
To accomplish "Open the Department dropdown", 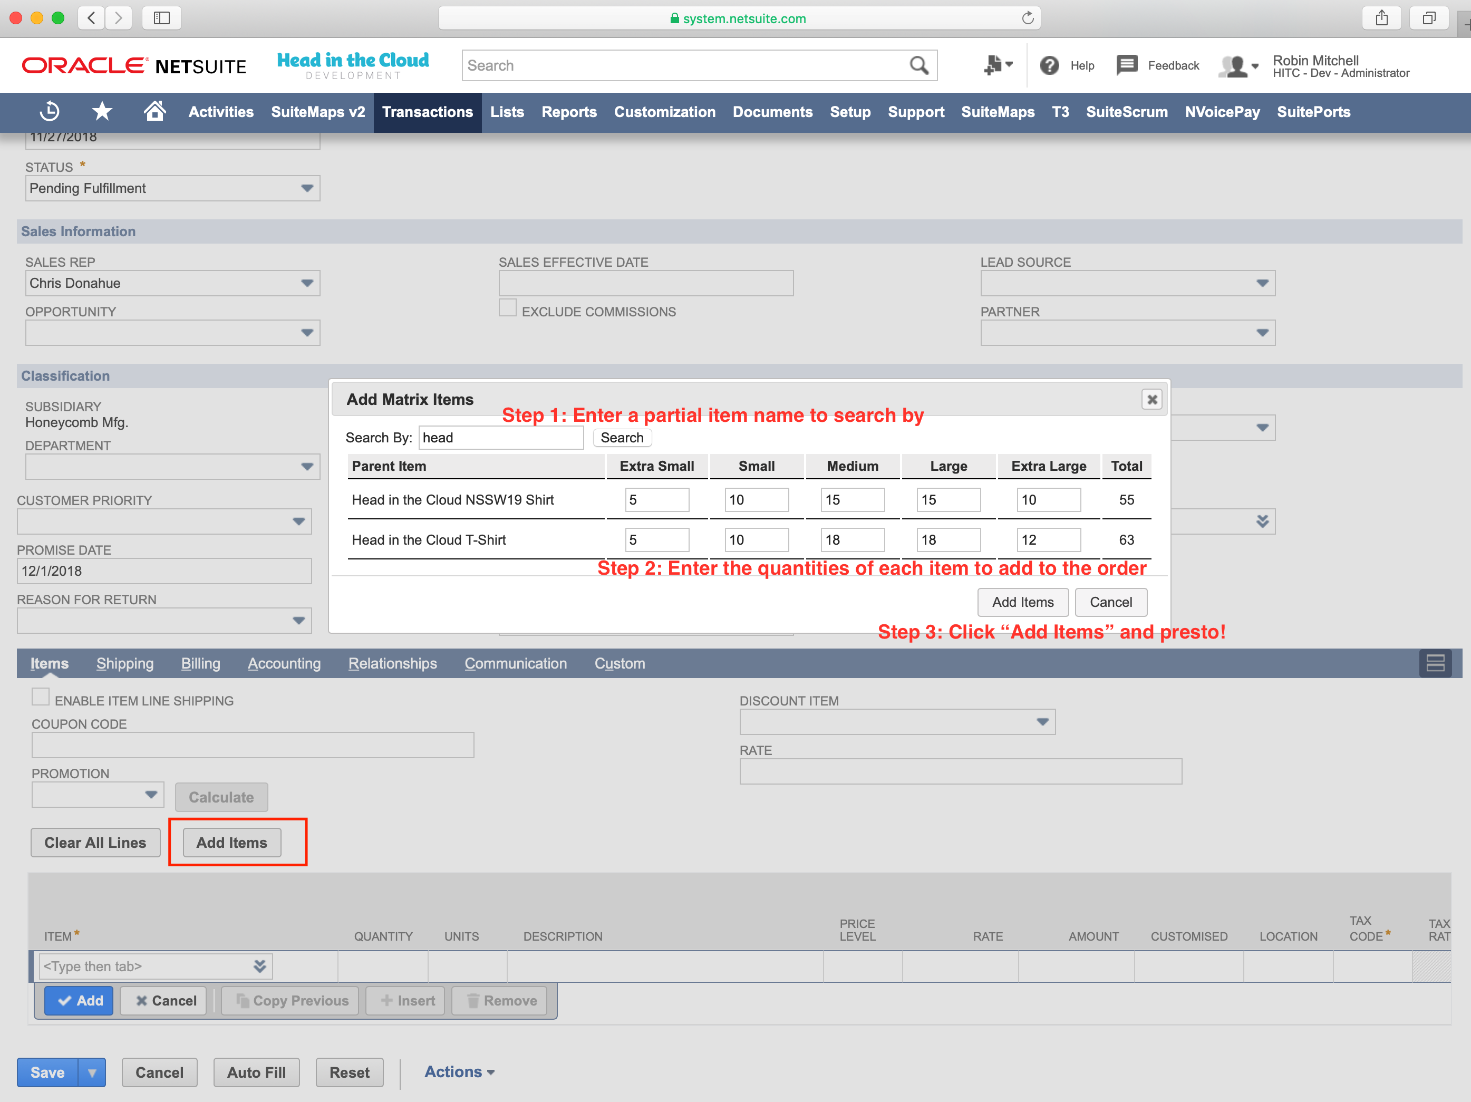I will click(x=306, y=467).
